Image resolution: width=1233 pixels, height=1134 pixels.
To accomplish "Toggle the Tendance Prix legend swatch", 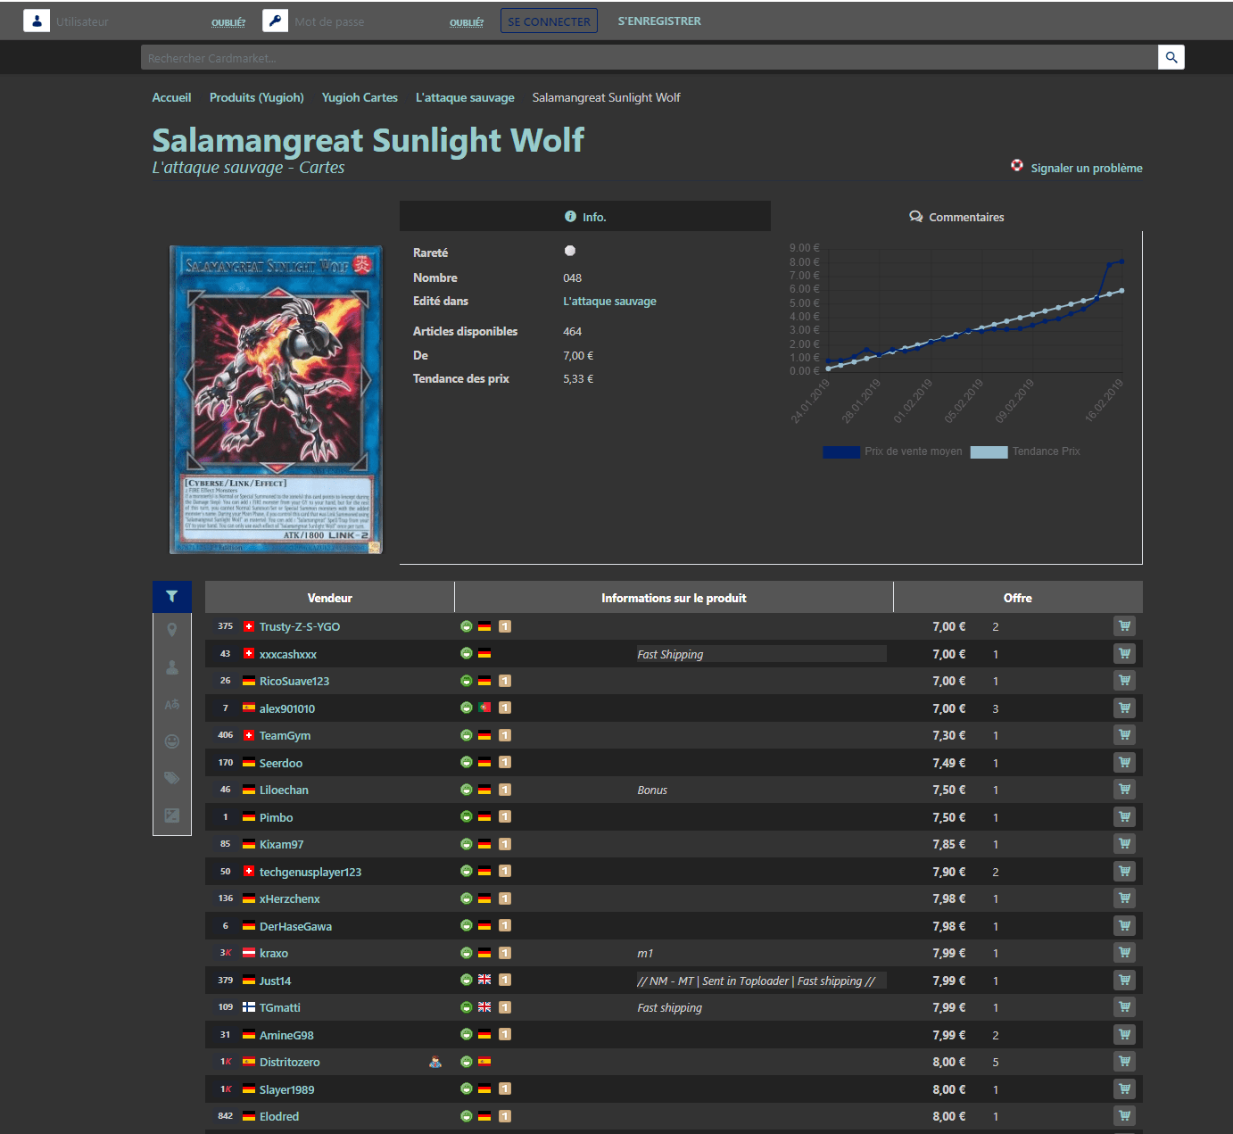I will click(989, 451).
